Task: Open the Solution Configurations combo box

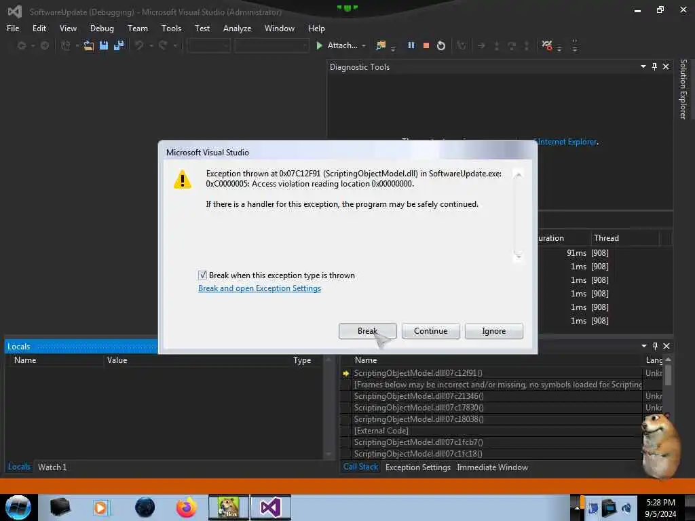Action: [x=208, y=45]
